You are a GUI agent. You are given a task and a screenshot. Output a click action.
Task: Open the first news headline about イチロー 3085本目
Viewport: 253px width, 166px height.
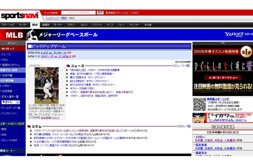click(x=95, y=70)
